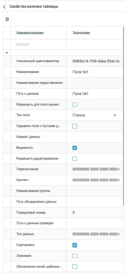The image size is (125, 273).
Task: Select the Уникальный идентификатор value cell
Action: 95,61
